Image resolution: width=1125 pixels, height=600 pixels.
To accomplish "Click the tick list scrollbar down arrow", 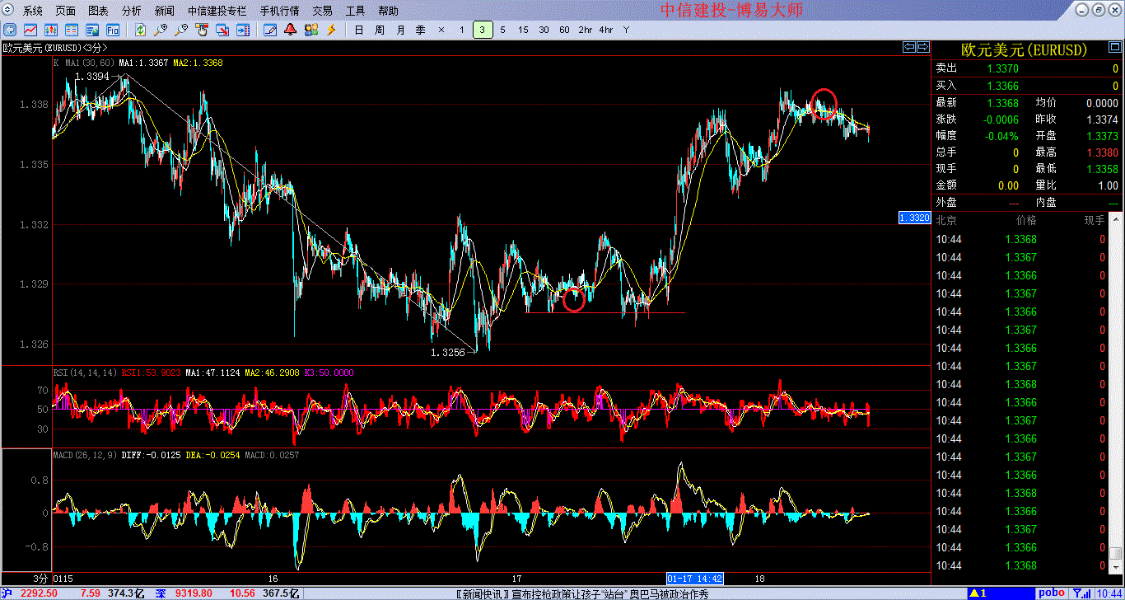I will coord(1116,568).
